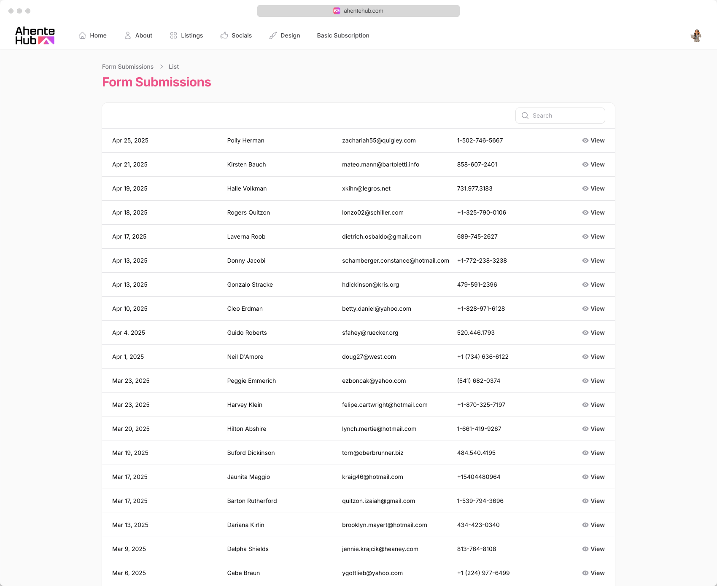Click the eye icon for Halle Volkman

(585, 188)
